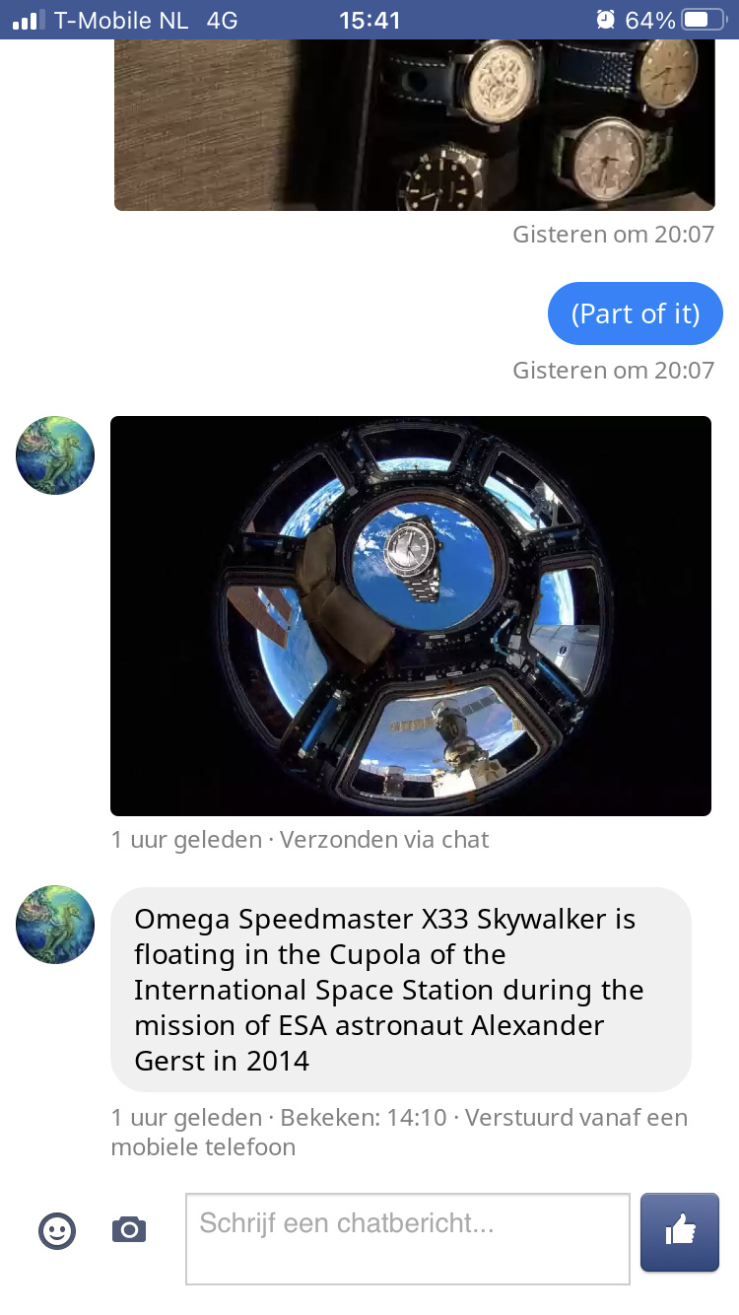Tap the sender avatar beside Cupola photo

55,455
